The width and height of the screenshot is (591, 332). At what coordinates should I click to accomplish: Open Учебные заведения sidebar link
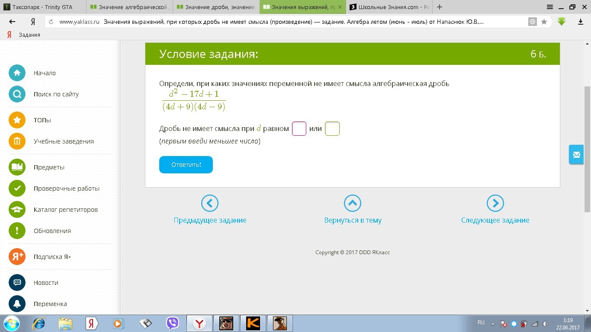coord(64,141)
